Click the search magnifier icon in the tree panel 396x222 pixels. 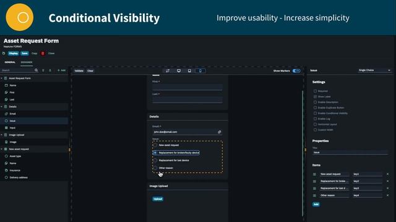click(36, 70)
